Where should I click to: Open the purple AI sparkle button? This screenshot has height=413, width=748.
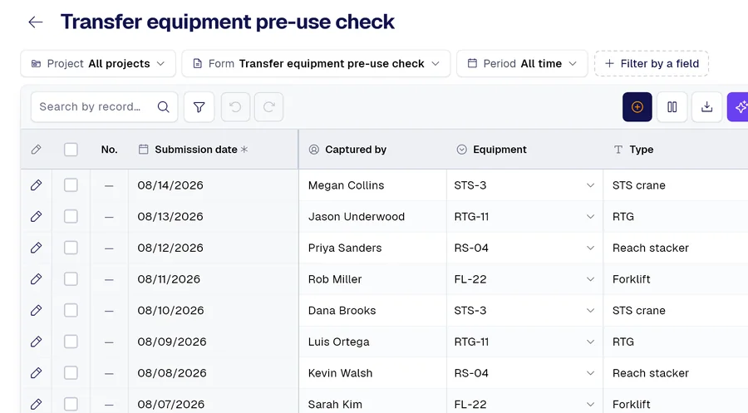(738, 107)
